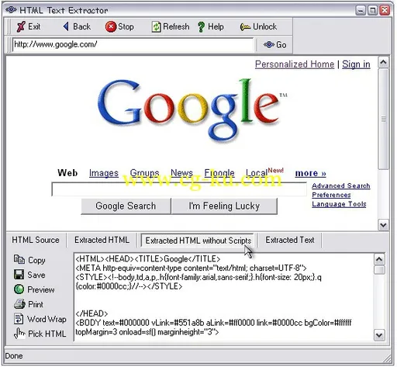Image resolution: width=397 pixels, height=367 pixels.
Task: Open the Images link
Action: pyautogui.click(x=104, y=173)
